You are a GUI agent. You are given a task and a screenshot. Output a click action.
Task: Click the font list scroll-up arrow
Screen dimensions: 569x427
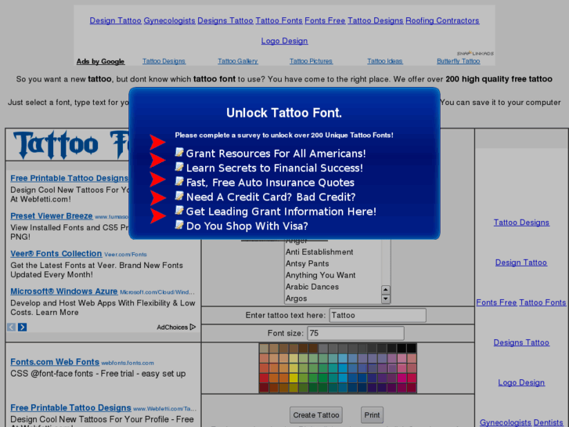[385, 290]
